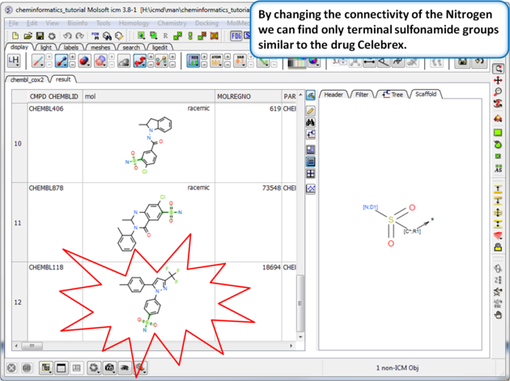Open the Chemistry menu

click(x=172, y=23)
